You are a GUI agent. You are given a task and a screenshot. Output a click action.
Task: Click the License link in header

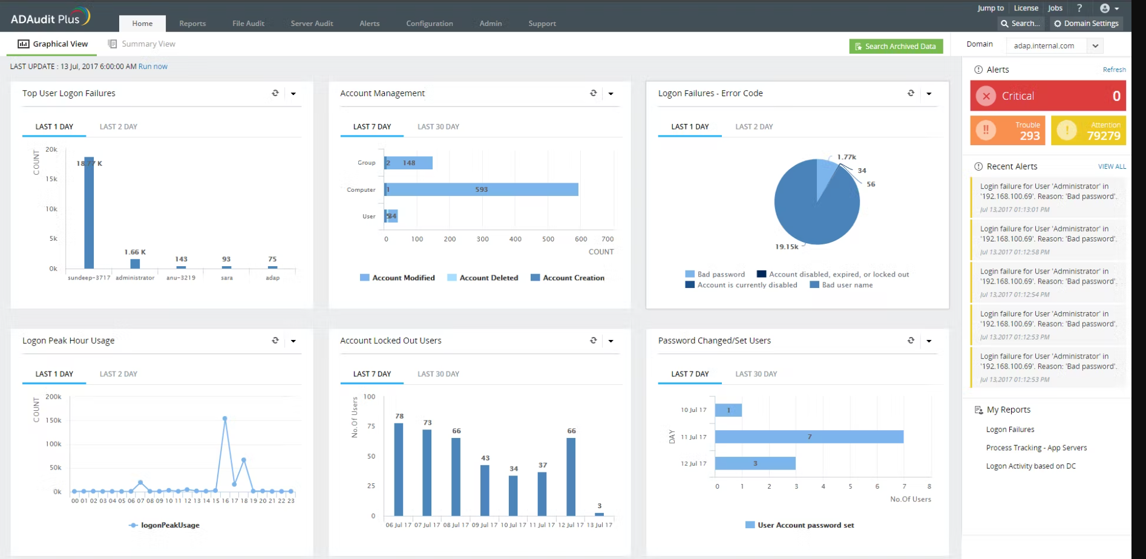(x=1026, y=8)
